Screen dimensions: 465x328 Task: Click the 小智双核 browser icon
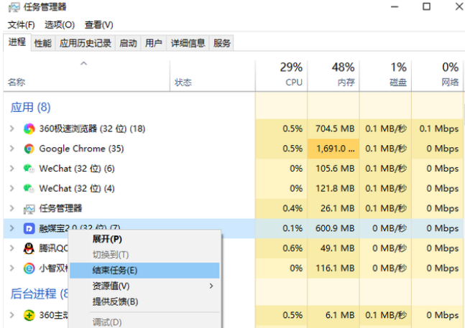(29, 268)
